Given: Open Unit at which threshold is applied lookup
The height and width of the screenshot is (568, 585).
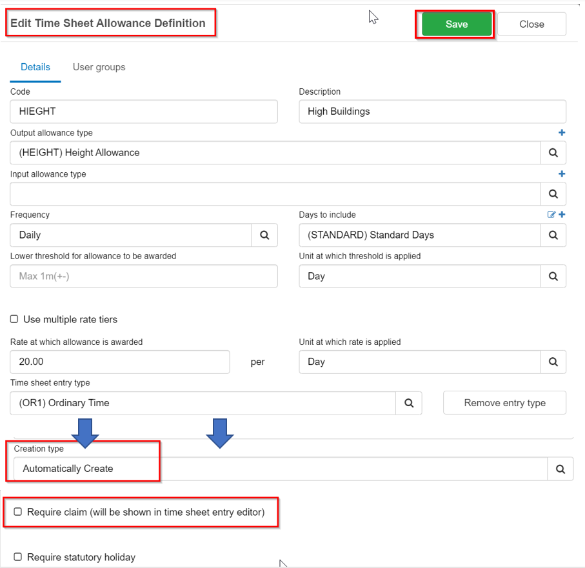Looking at the screenshot, I should point(553,277).
